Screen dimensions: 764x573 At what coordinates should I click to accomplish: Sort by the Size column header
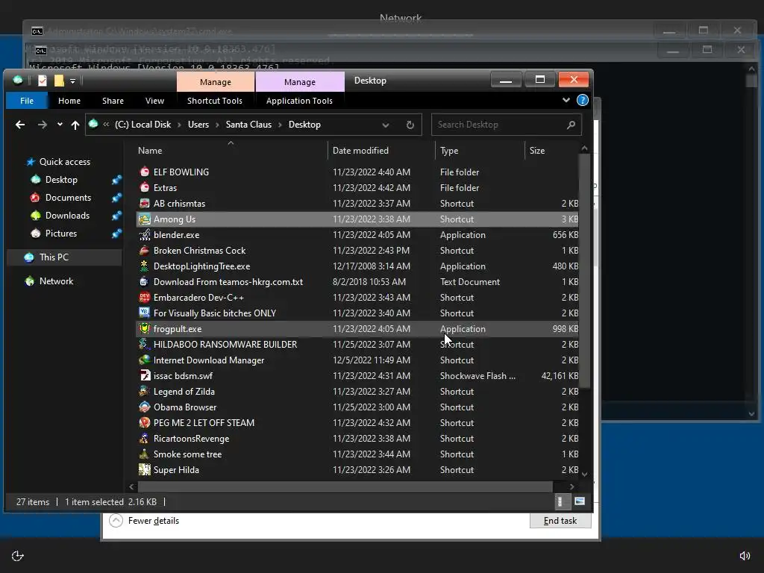(x=552, y=151)
